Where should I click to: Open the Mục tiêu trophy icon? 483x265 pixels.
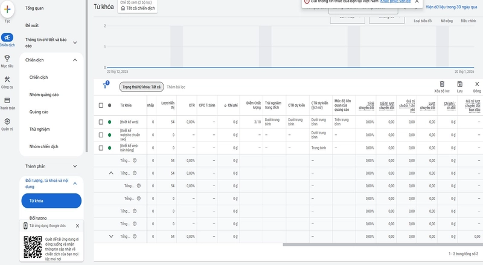point(7,58)
